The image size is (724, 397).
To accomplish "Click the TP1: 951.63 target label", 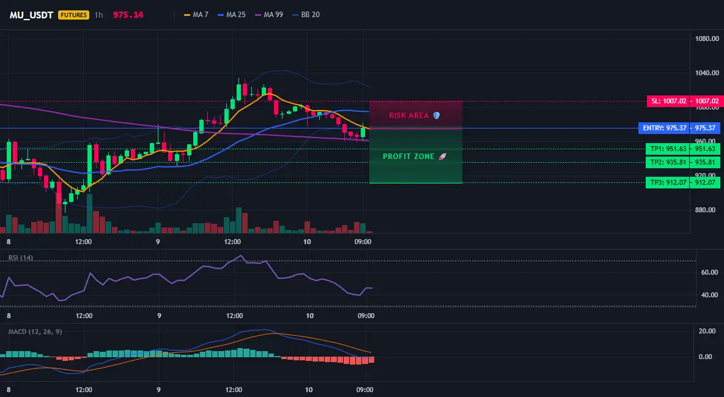I will click(683, 149).
